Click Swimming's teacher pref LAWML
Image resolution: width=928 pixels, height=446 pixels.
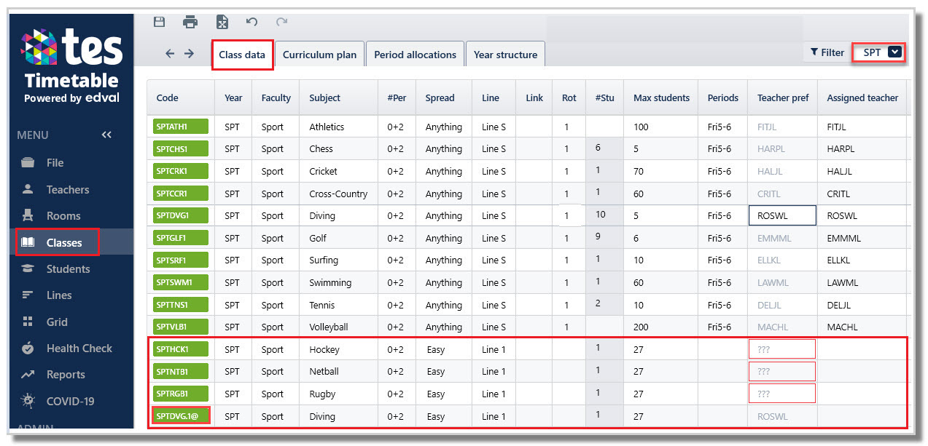782,282
